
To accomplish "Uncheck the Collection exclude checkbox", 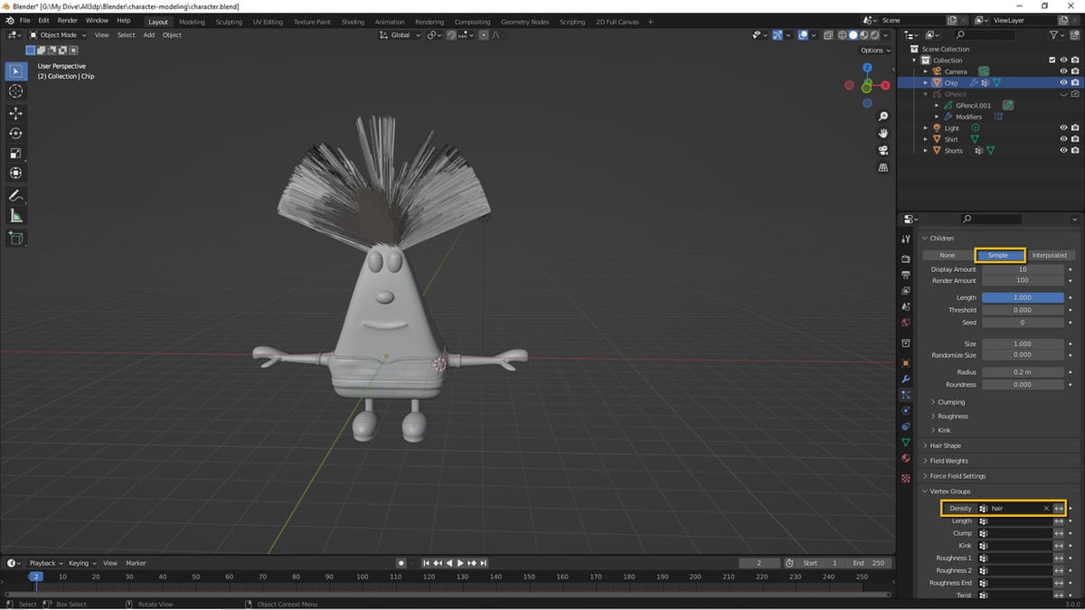I will (1052, 61).
